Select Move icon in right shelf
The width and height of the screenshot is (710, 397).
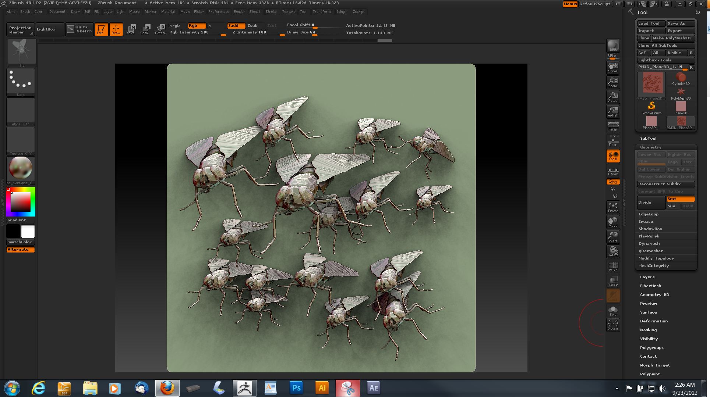[613, 222]
